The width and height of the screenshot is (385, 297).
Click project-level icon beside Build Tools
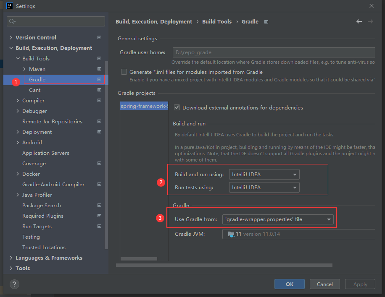click(100, 59)
